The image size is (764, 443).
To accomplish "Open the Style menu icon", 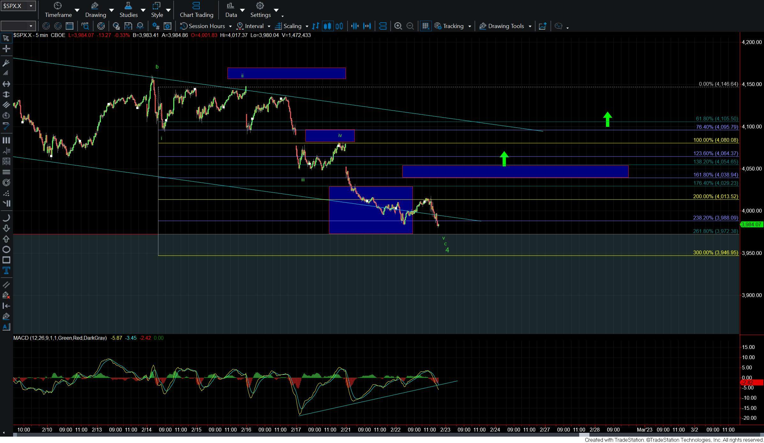I will (x=157, y=6).
